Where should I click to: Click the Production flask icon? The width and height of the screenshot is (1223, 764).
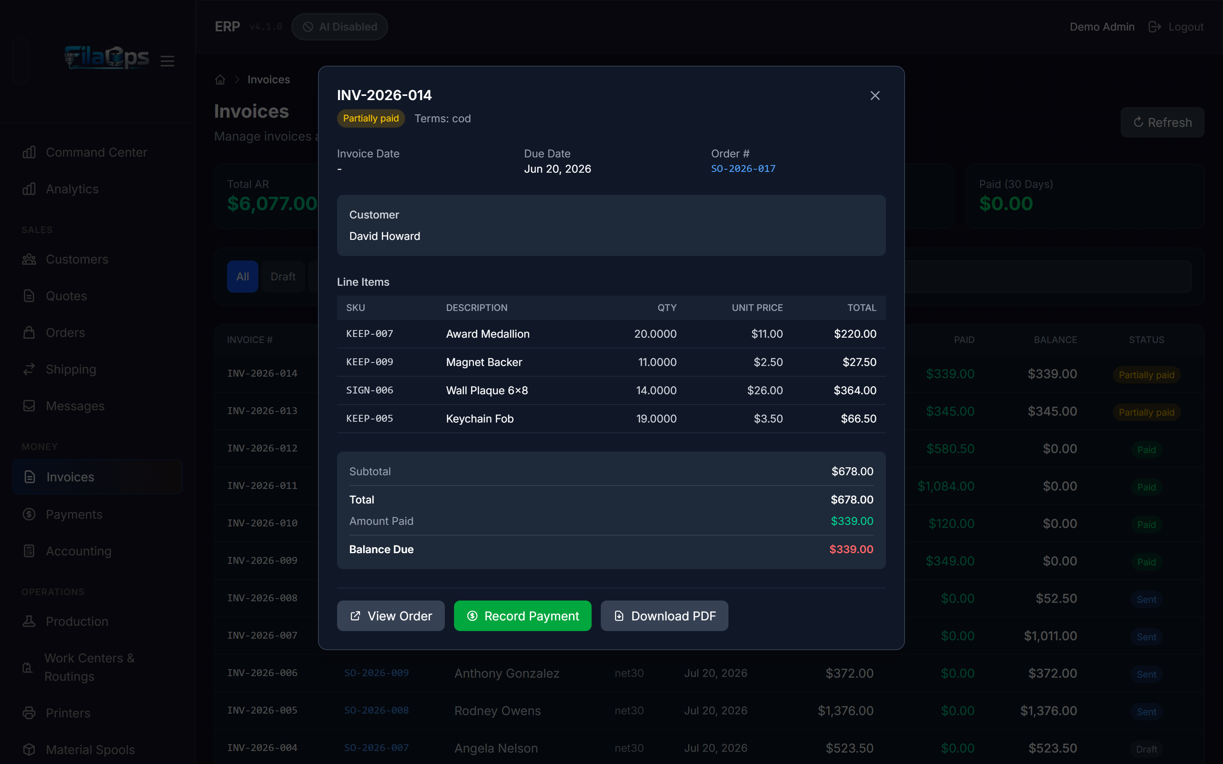[29, 621]
